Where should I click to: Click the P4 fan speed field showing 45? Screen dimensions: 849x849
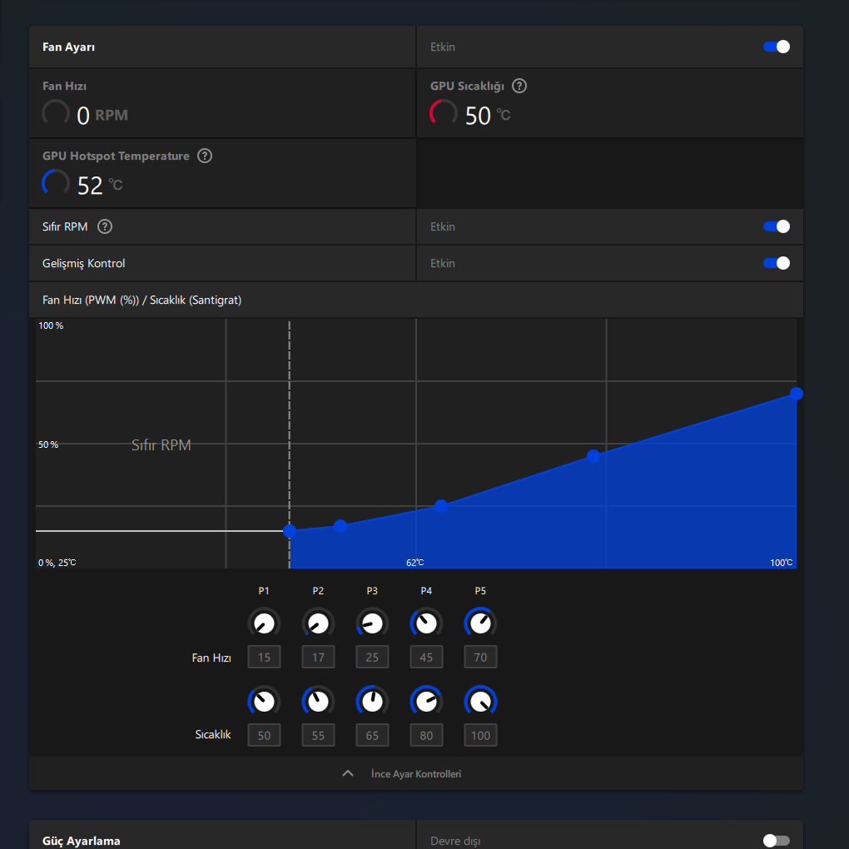(427, 657)
